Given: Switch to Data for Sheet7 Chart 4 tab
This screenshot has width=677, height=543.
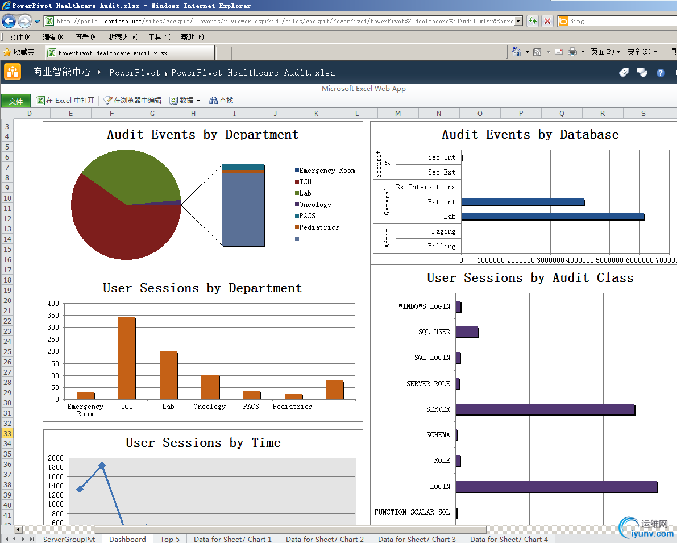Looking at the screenshot, I should tap(509, 539).
